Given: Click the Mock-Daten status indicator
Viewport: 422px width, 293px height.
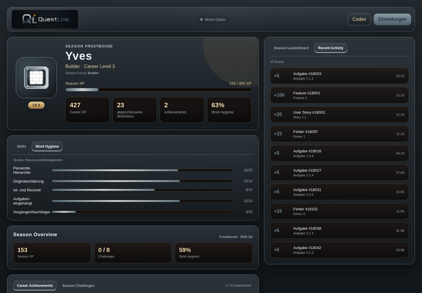Looking at the screenshot, I should pos(213,20).
